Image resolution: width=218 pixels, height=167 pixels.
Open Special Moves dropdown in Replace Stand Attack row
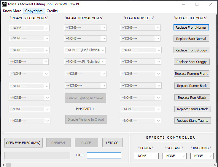pyautogui.click(x=29, y=109)
